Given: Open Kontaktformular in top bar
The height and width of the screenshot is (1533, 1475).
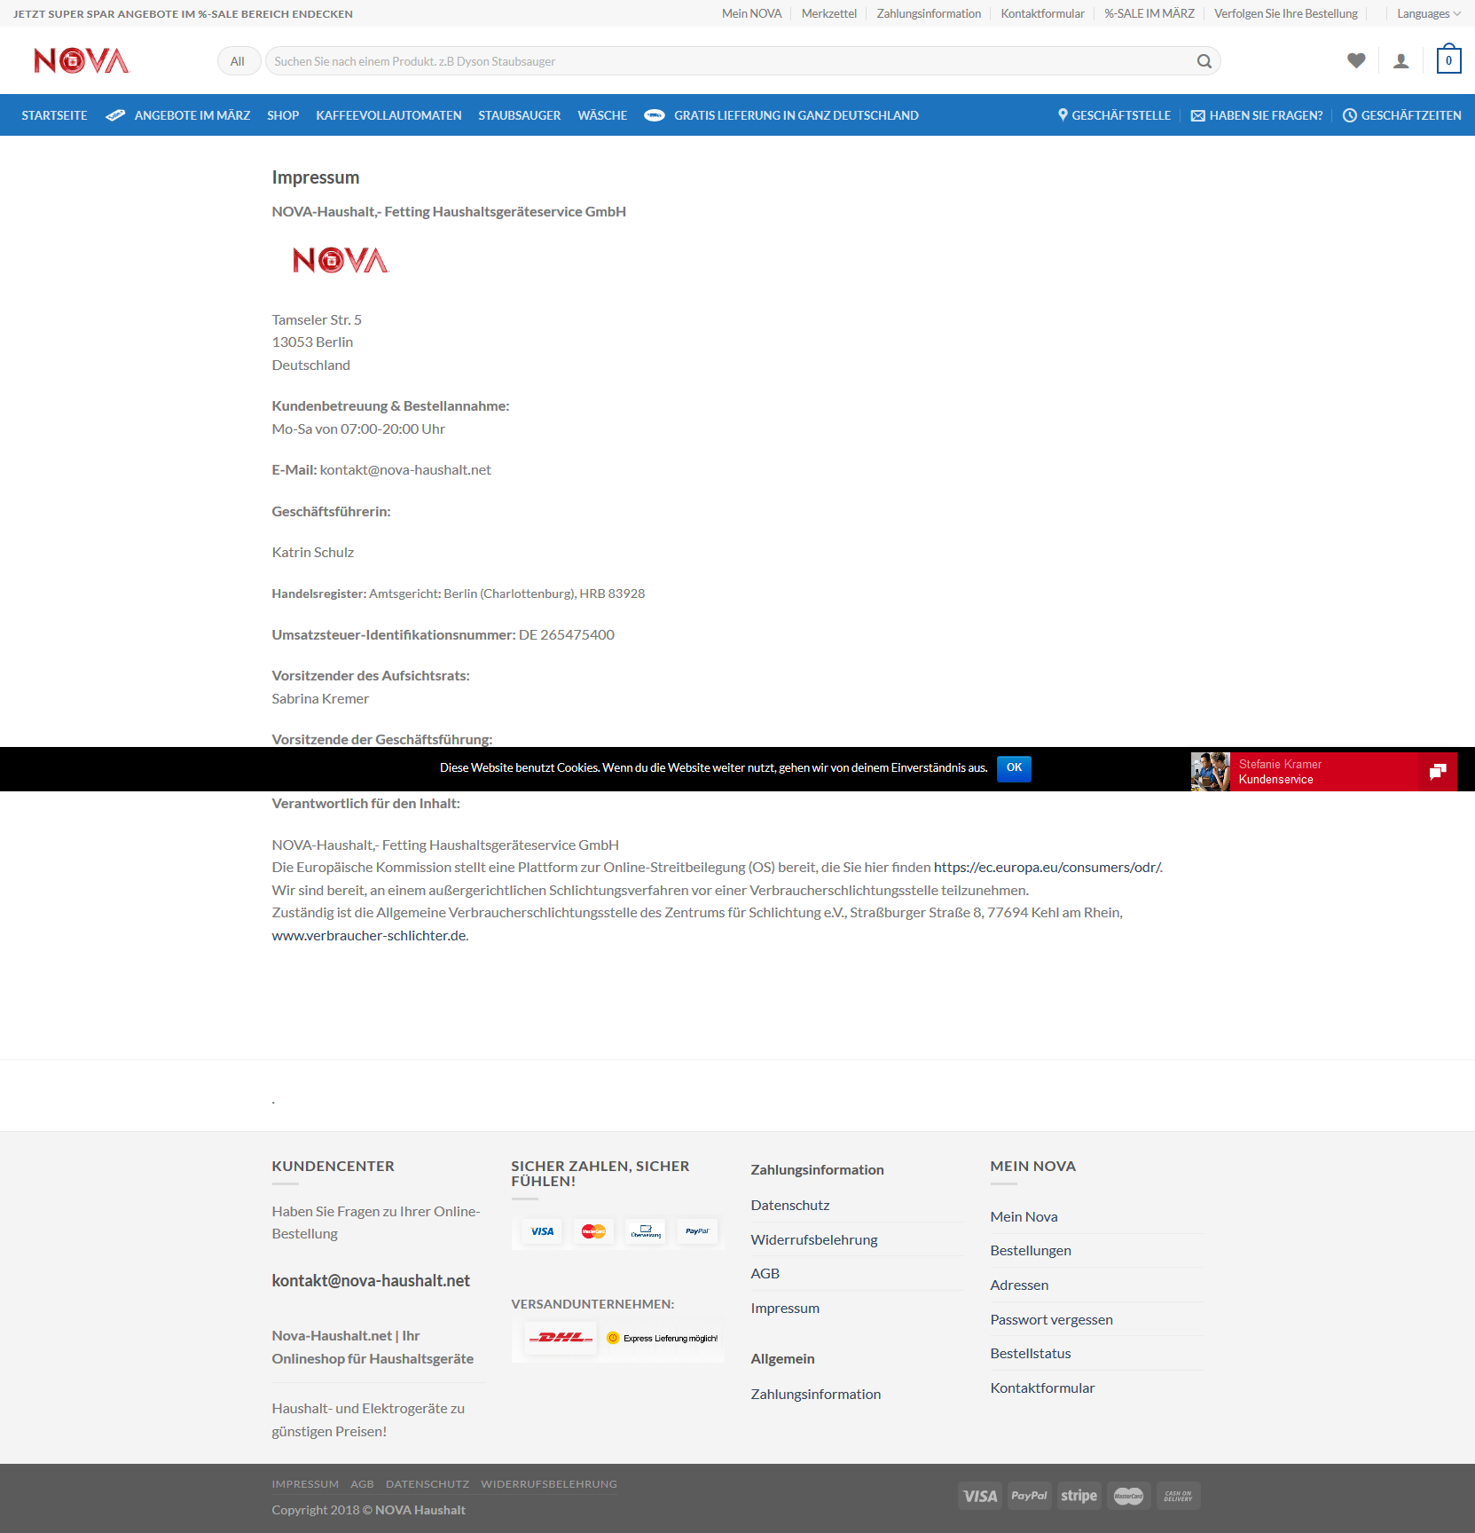Looking at the screenshot, I should pos(1042,13).
